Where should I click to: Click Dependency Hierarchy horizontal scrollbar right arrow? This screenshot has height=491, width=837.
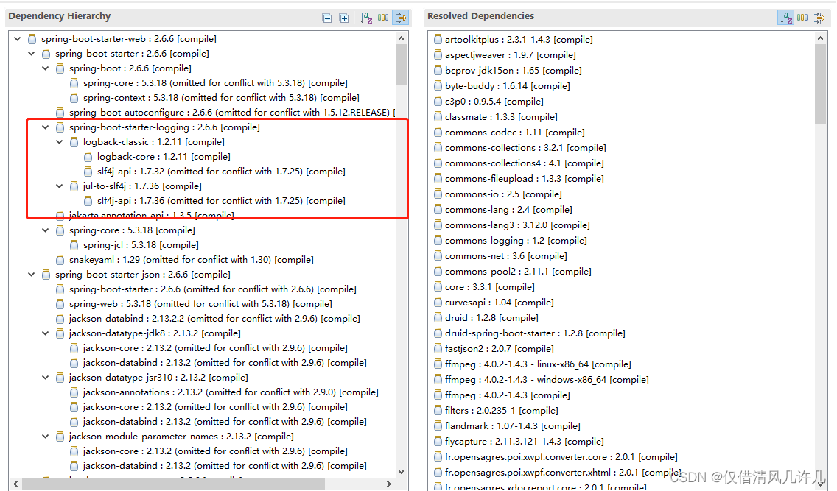click(389, 484)
